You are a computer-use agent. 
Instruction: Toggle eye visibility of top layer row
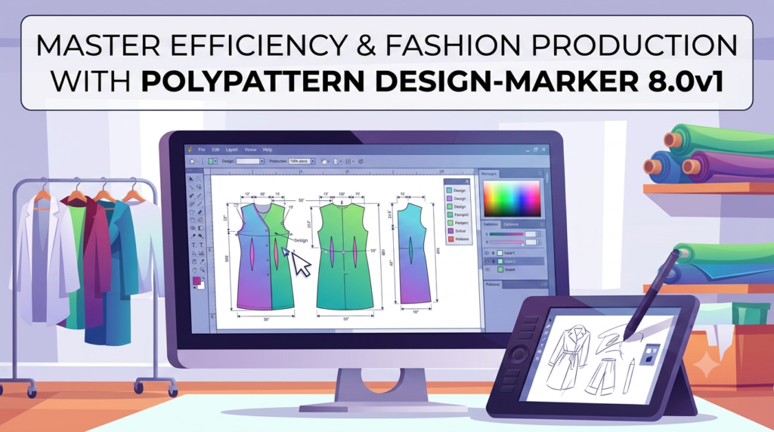pyautogui.click(x=487, y=253)
